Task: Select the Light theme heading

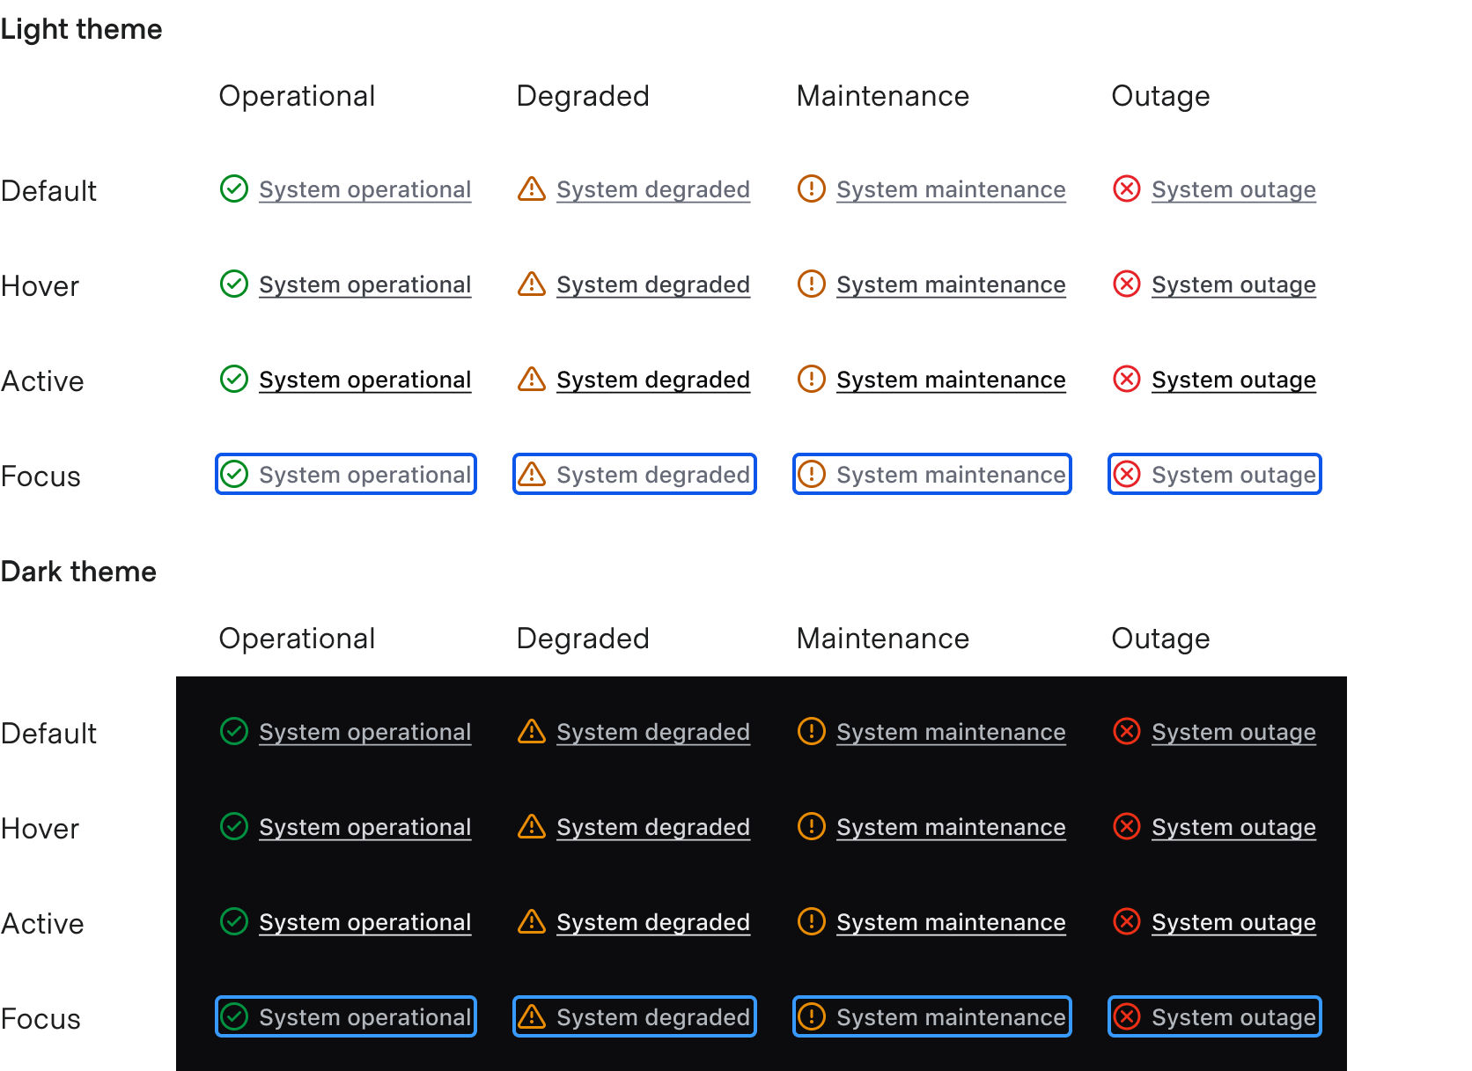Action: (82, 28)
